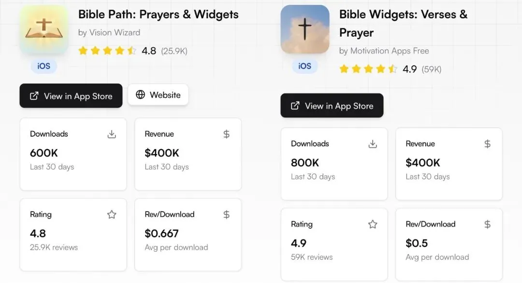
Task: Click the Bible Path app icon
Action: point(44,30)
